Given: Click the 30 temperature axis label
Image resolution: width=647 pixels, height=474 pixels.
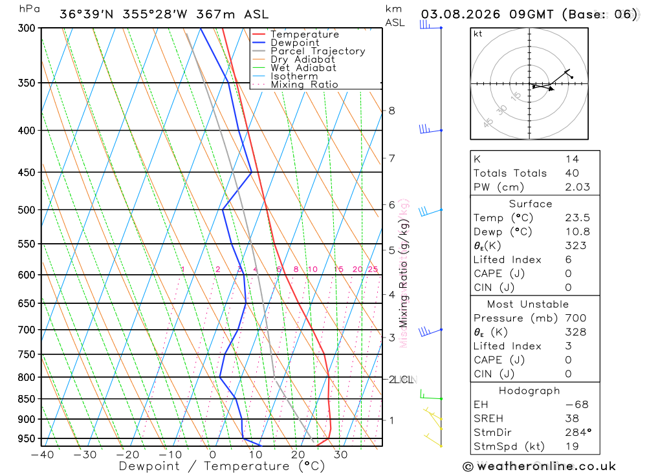Looking at the screenshot, I should coord(341,455).
